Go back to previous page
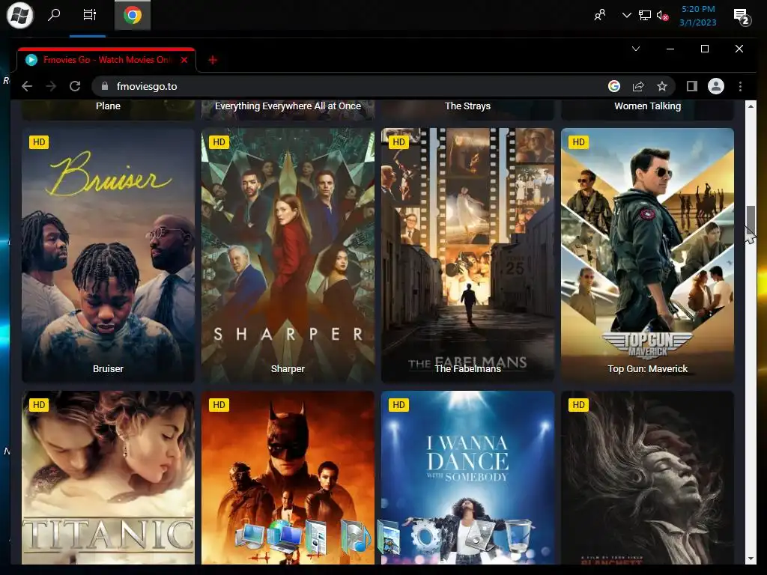Image resolution: width=767 pixels, height=575 pixels. pos(27,86)
